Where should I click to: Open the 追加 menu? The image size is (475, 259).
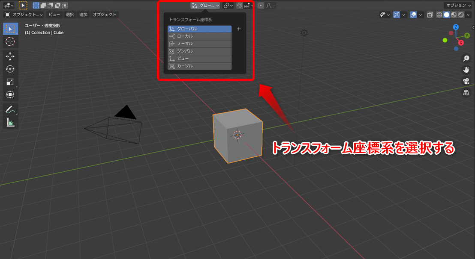83,15
